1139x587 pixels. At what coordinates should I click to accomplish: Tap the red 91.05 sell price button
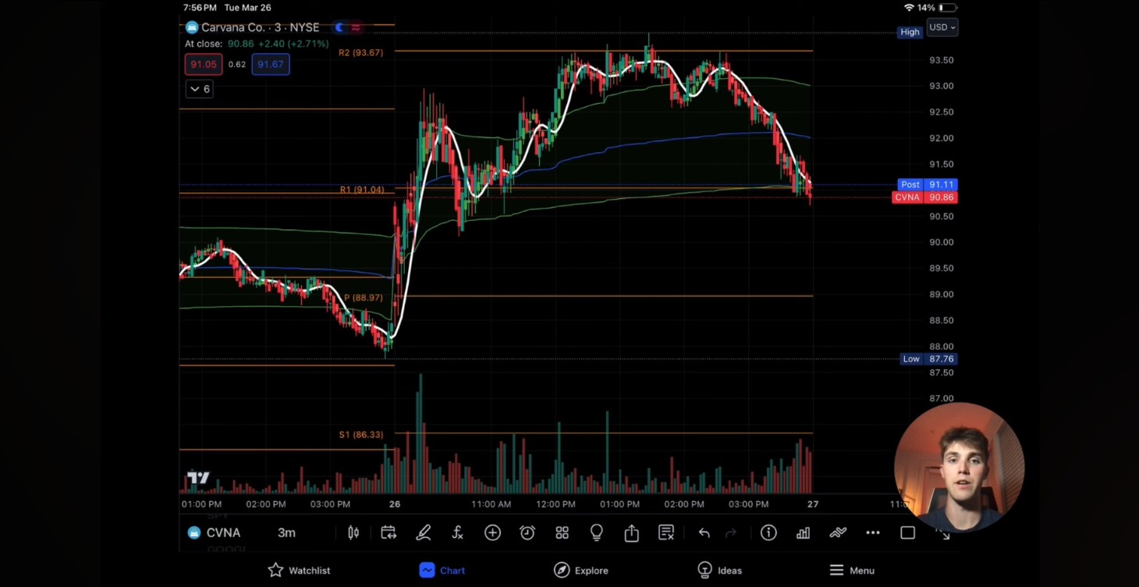click(204, 64)
